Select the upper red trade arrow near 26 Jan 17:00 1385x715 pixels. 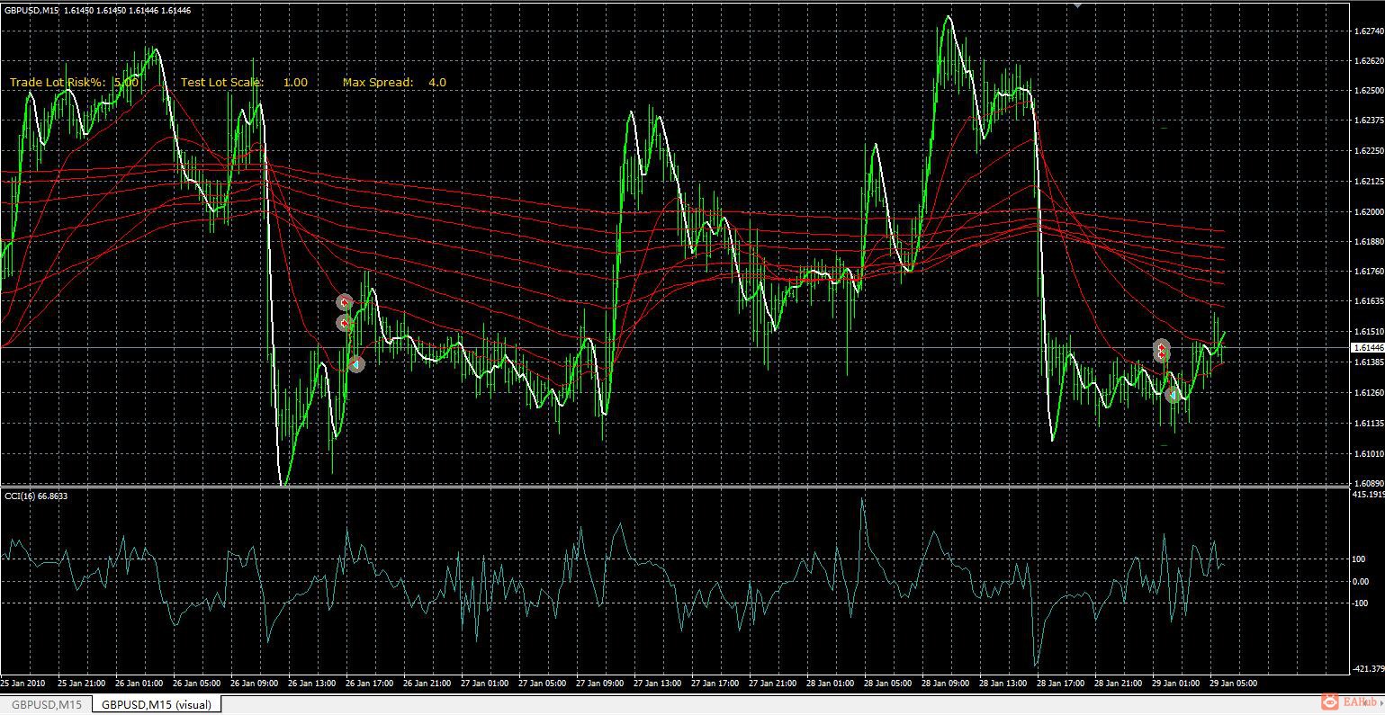tap(345, 302)
